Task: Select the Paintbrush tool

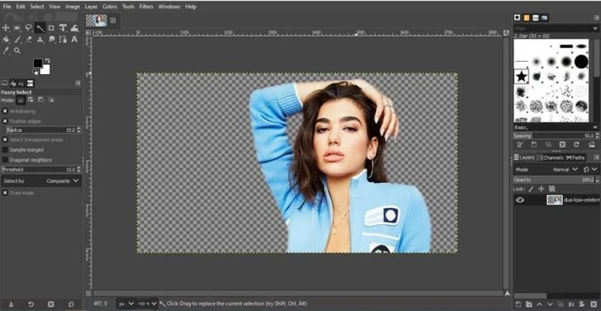Action: pos(17,39)
